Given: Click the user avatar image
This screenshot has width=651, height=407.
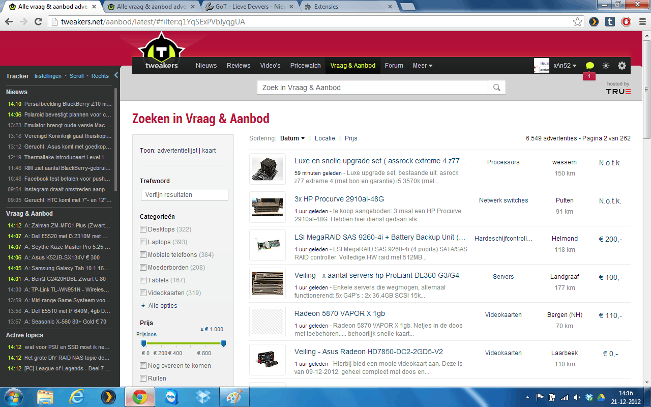Looking at the screenshot, I should (542, 66).
